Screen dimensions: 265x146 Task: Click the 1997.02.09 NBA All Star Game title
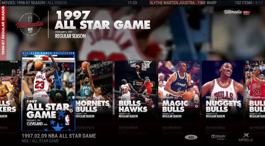coord(59,136)
